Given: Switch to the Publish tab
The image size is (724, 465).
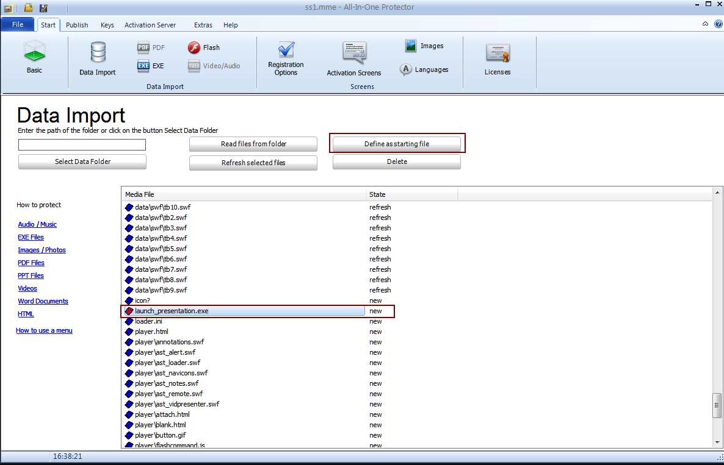Looking at the screenshot, I should point(77,25).
